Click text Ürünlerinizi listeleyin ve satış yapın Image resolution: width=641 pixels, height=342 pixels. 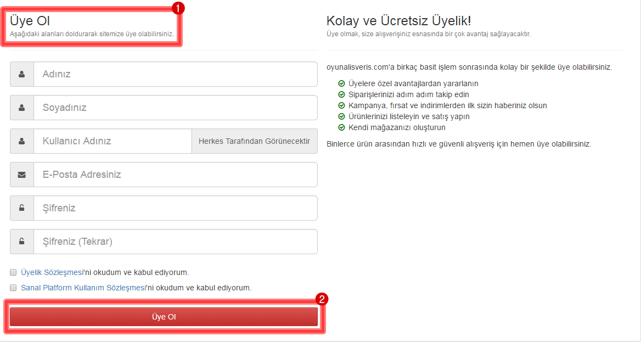coord(409,116)
